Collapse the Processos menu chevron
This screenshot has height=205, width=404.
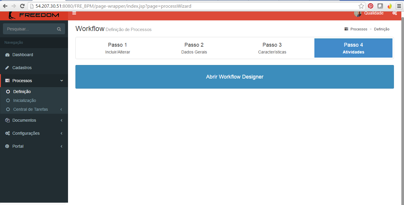tap(62, 81)
